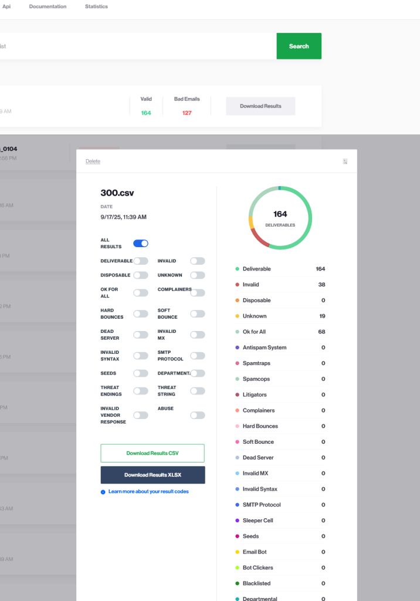Click the green Deliverable legend dot

(x=237, y=269)
